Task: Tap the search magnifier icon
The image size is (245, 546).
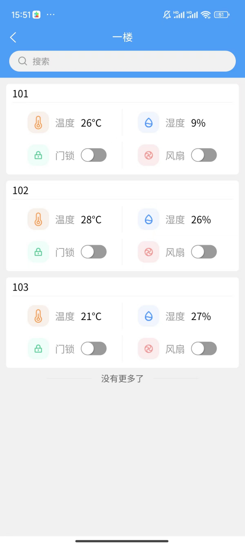Action: pyautogui.click(x=22, y=61)
